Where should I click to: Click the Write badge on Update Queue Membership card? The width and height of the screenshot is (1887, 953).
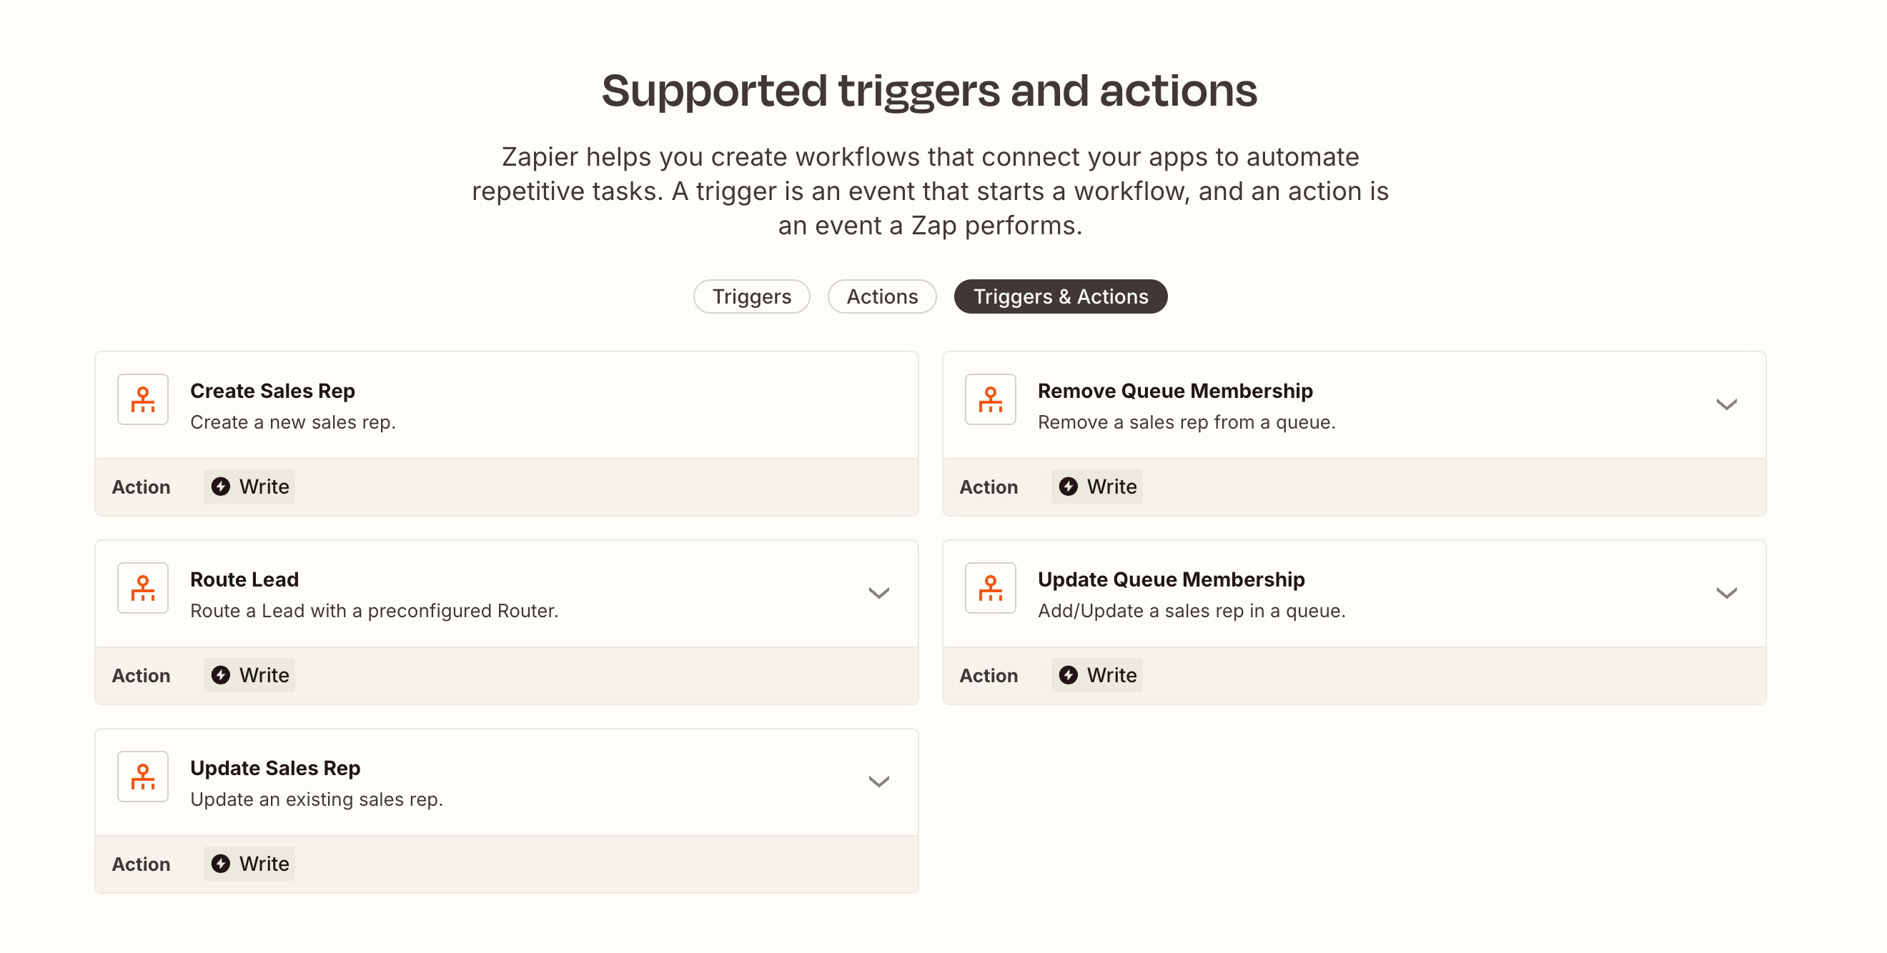pyautogui.click(x=1096, y=675)
